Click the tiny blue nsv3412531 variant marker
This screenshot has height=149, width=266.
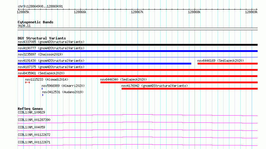click(43, 95)
